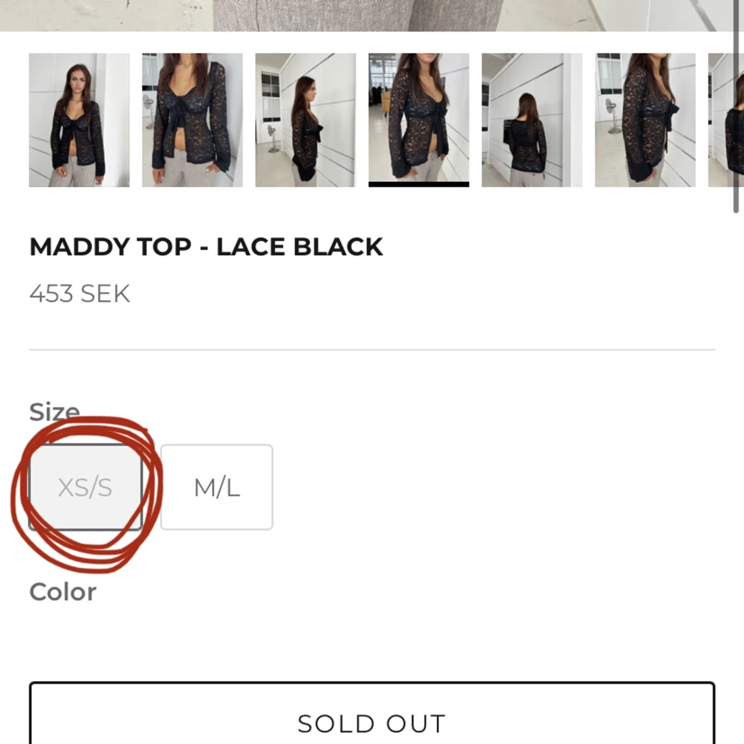Select second thumbnail with close-up front view
This screenshot has width=744, height=744.
click(x=192, y=120)
